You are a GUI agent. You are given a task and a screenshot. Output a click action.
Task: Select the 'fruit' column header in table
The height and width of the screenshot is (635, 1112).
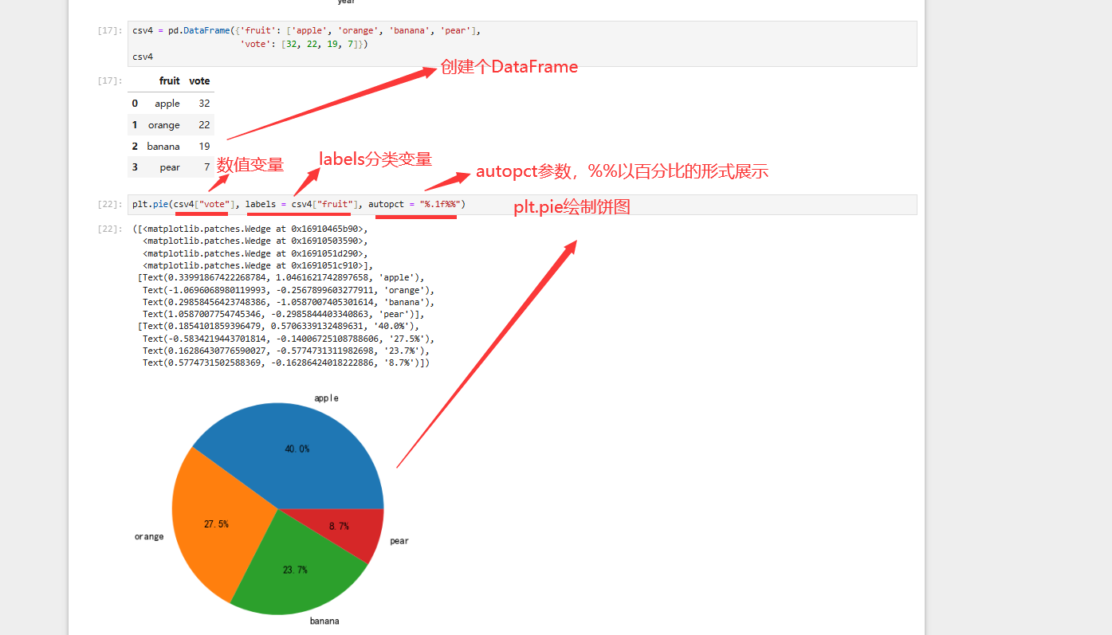click(x=169, y=81)
